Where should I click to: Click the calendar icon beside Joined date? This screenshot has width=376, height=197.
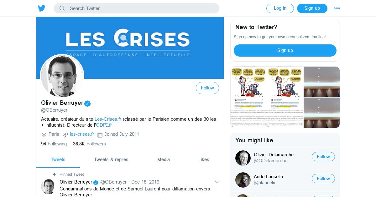click(x=100, y=135)
